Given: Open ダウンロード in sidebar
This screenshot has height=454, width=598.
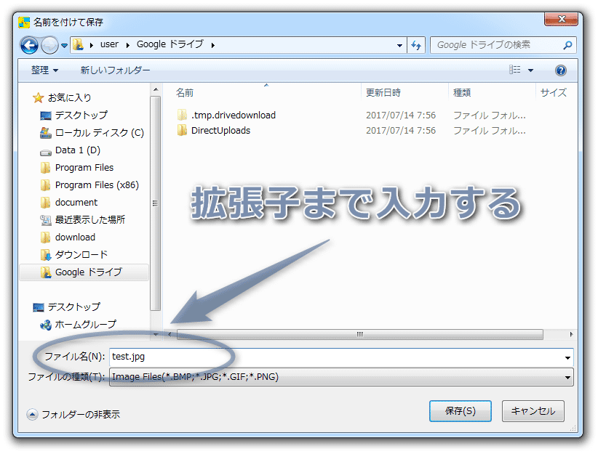Looking at the screenshot, I should coord(81,254).
